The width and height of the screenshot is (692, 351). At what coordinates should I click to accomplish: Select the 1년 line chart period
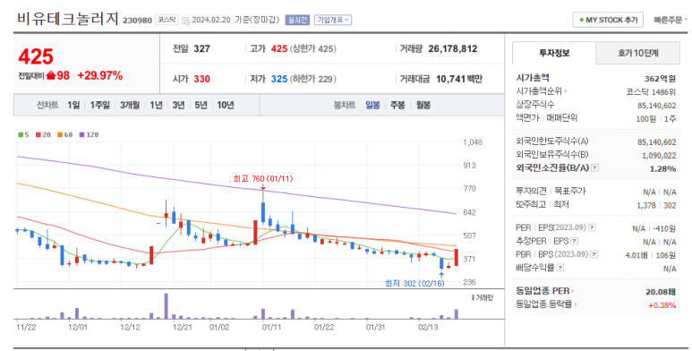point(156,105)
